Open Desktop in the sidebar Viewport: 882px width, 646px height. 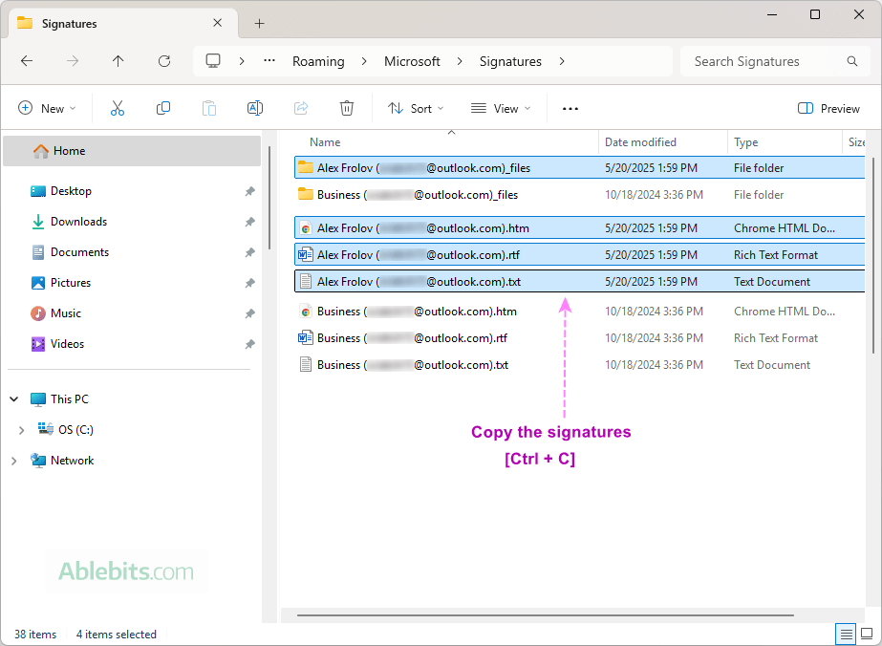point(71,191)
